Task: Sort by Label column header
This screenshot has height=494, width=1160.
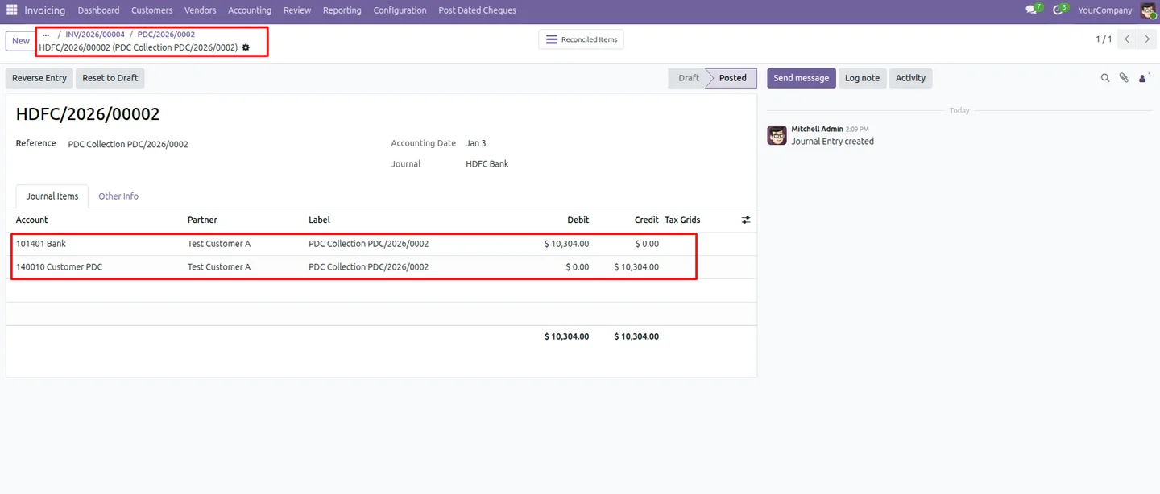Action: coord(320,220)
